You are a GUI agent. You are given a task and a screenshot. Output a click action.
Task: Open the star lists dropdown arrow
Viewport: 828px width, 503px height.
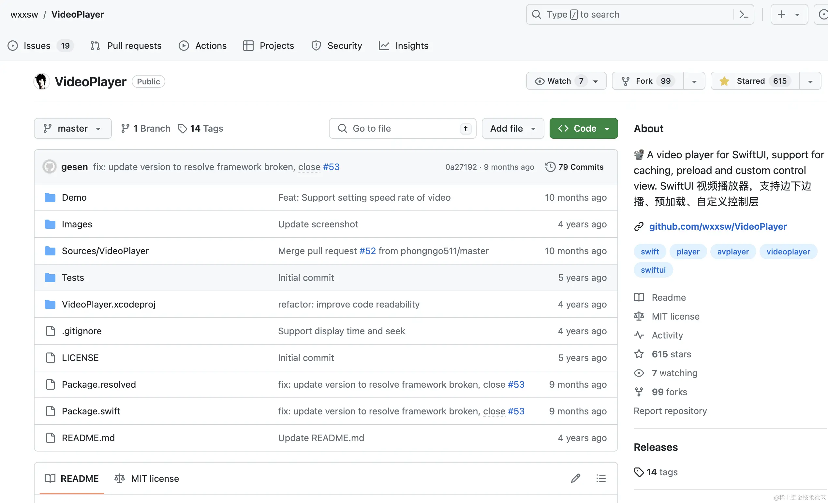click(810, 81)
